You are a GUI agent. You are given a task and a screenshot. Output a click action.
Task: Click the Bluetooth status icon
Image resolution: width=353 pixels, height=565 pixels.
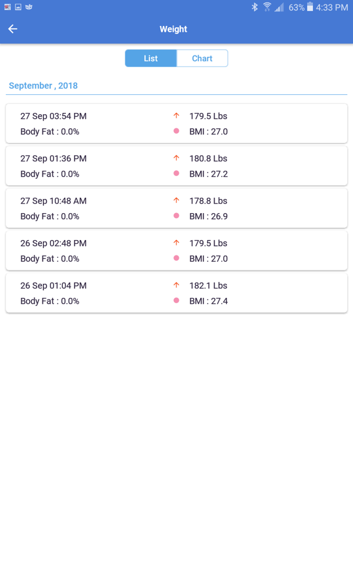pyautogui.click(x=255, y=7)
